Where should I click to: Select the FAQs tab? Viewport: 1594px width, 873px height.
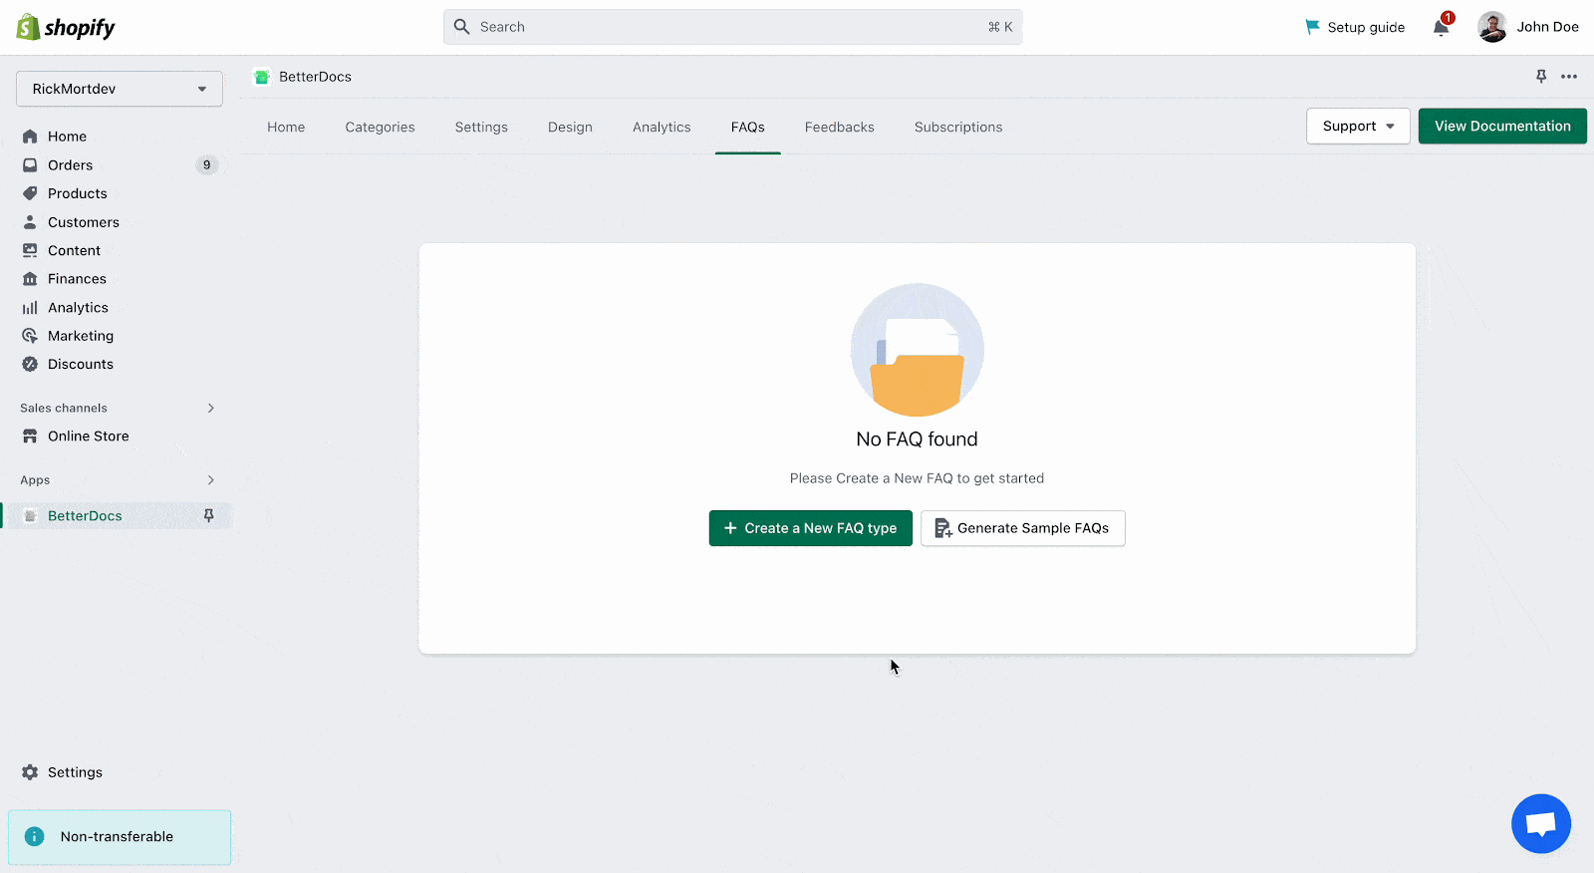point(747,128)
